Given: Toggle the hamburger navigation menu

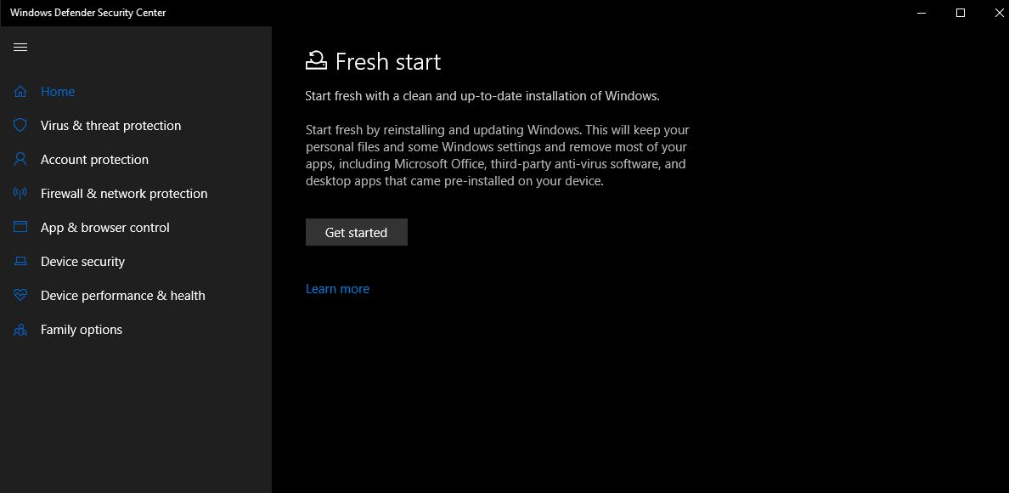Looking at the screenshot, I should (20, 47).
